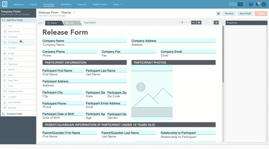Select the Sketch field type

[19, 69]
